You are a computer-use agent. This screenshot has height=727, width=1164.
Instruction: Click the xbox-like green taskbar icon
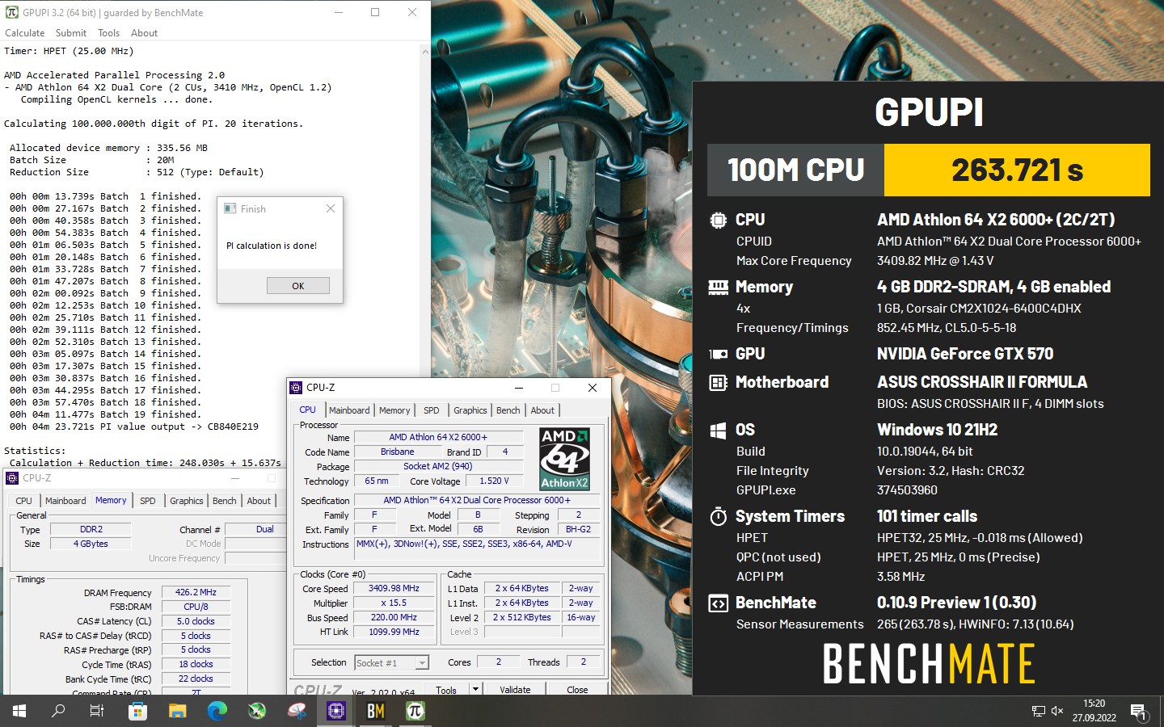click(257, 711)
